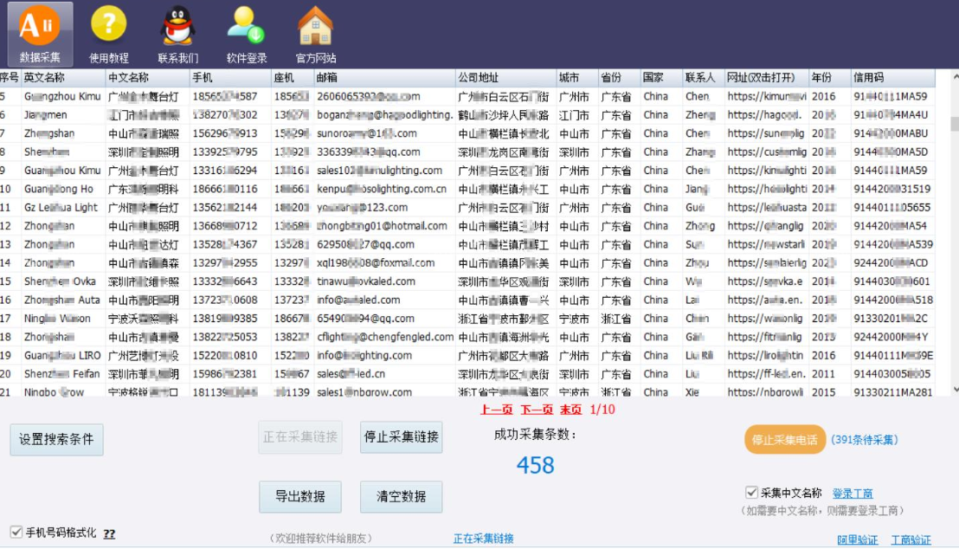The height and width of the screenshot is (549, 959).
Task: Click the orange 停止采集电话 button
Action: pos(785,439)
